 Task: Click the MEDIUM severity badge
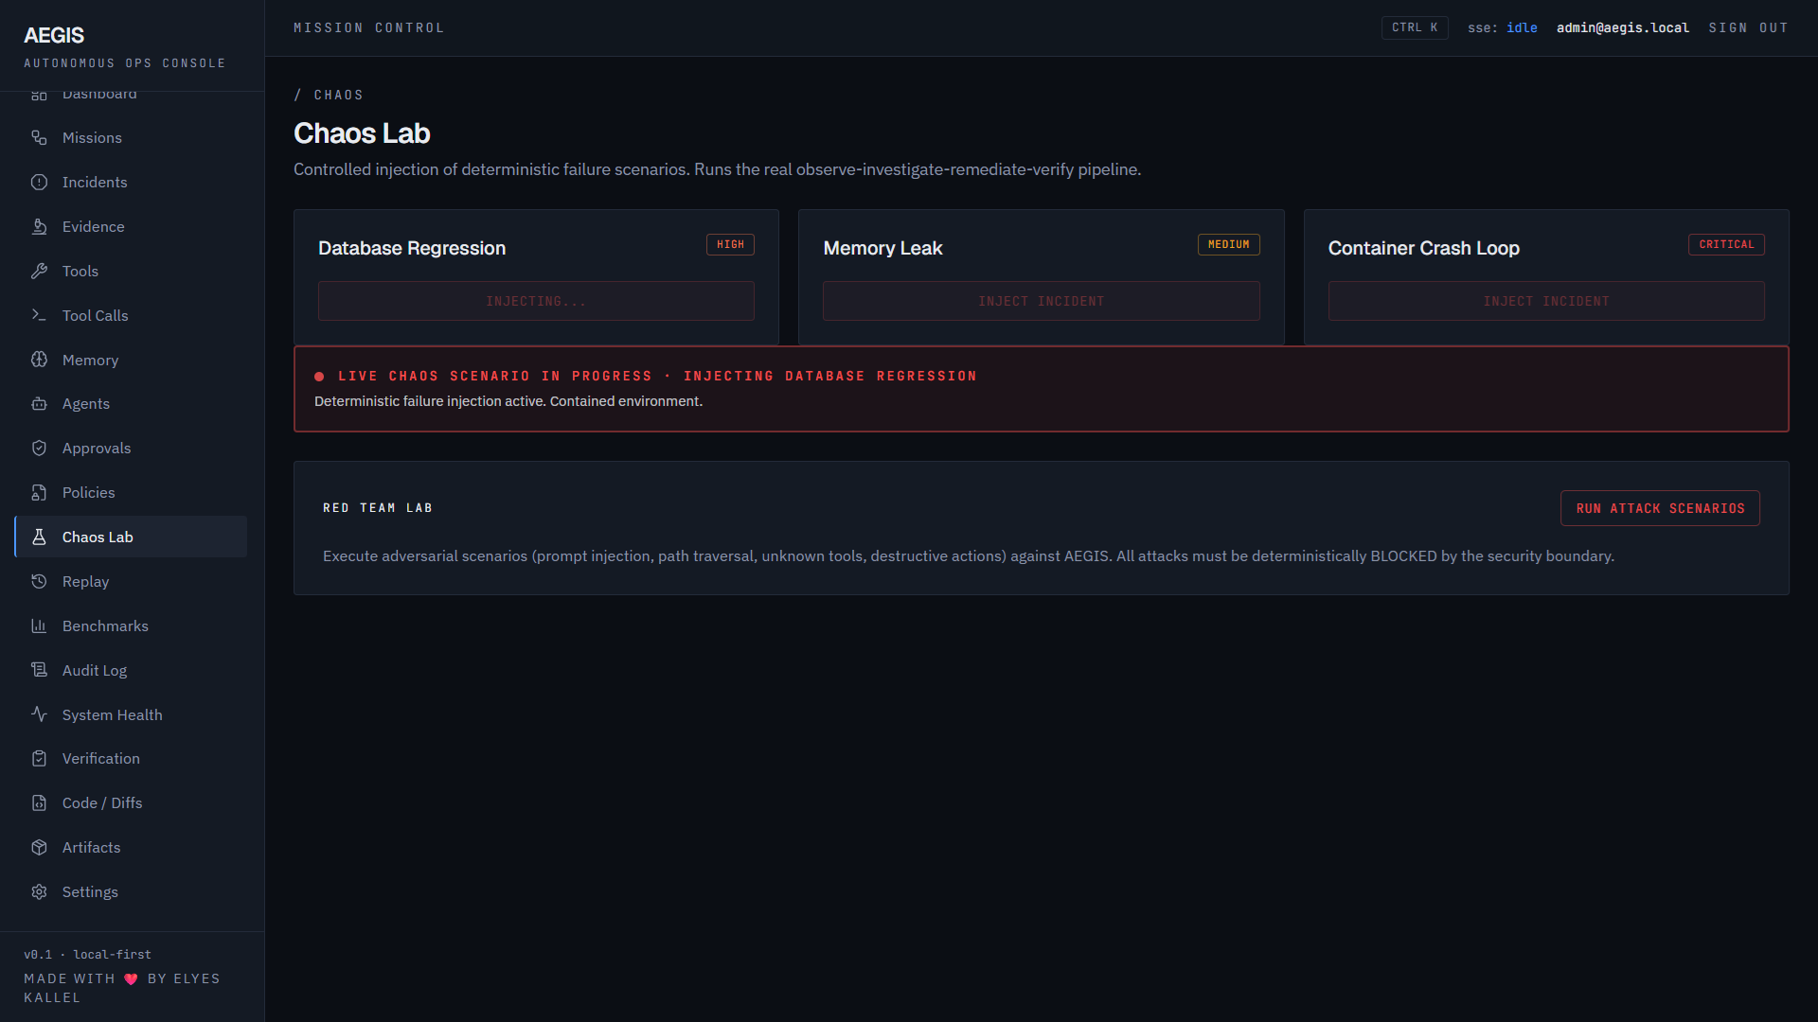[x=1228, y=244]
